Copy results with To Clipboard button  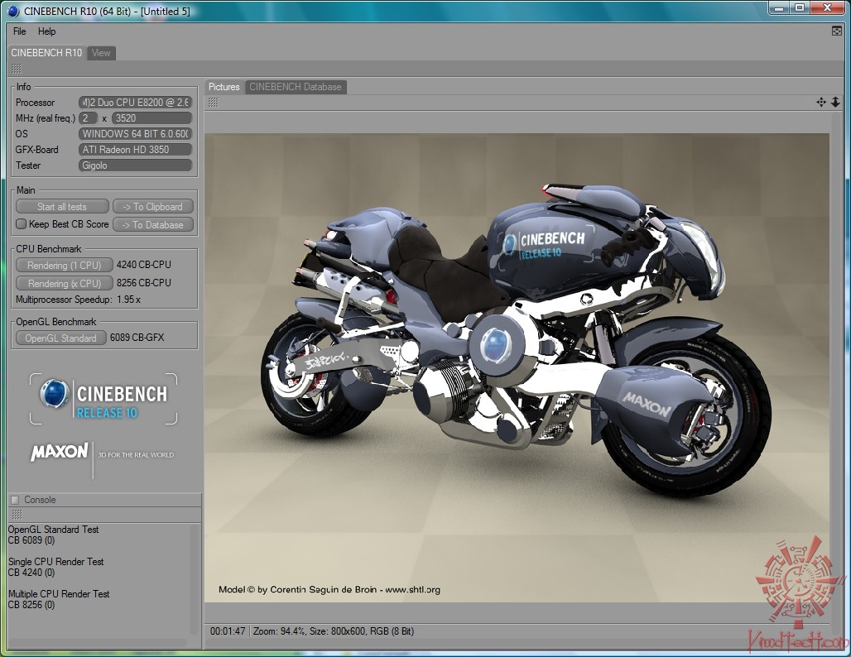pos(152,207)
